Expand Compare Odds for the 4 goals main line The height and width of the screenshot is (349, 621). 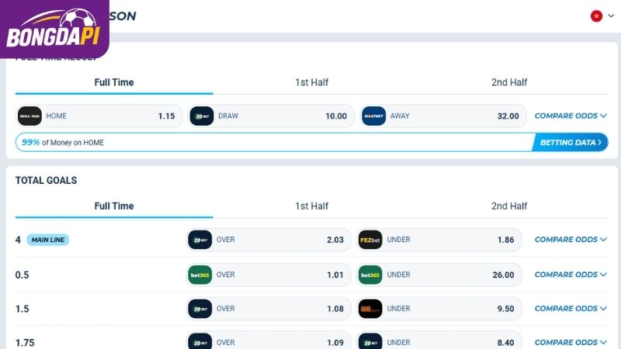[571, 240]
